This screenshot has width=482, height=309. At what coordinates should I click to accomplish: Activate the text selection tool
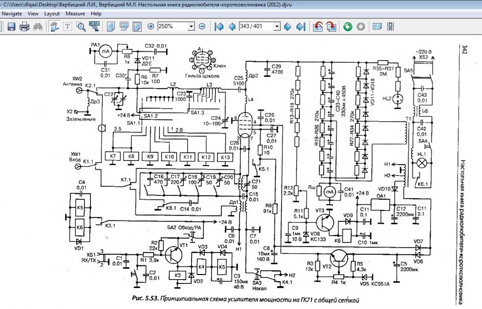click(67, 26)
